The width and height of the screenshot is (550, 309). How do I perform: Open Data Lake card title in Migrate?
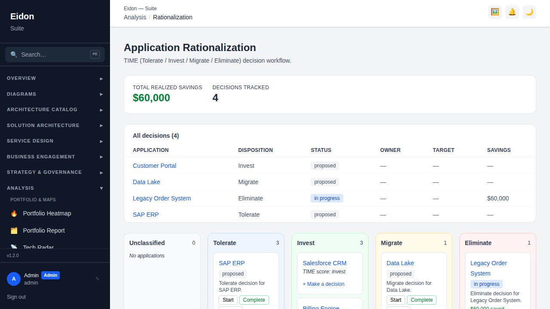pos(400,263)
